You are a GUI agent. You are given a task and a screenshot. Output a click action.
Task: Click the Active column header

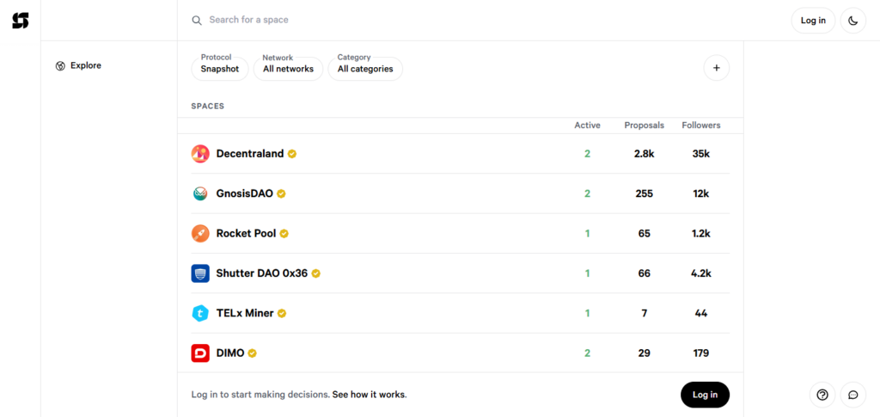coord(587,126)
